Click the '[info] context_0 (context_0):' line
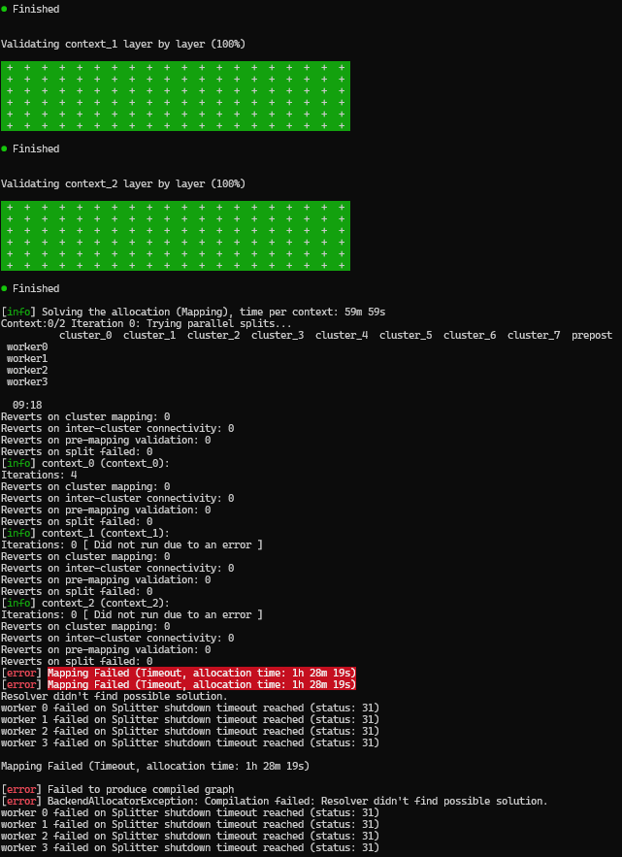 coord(85,463)
